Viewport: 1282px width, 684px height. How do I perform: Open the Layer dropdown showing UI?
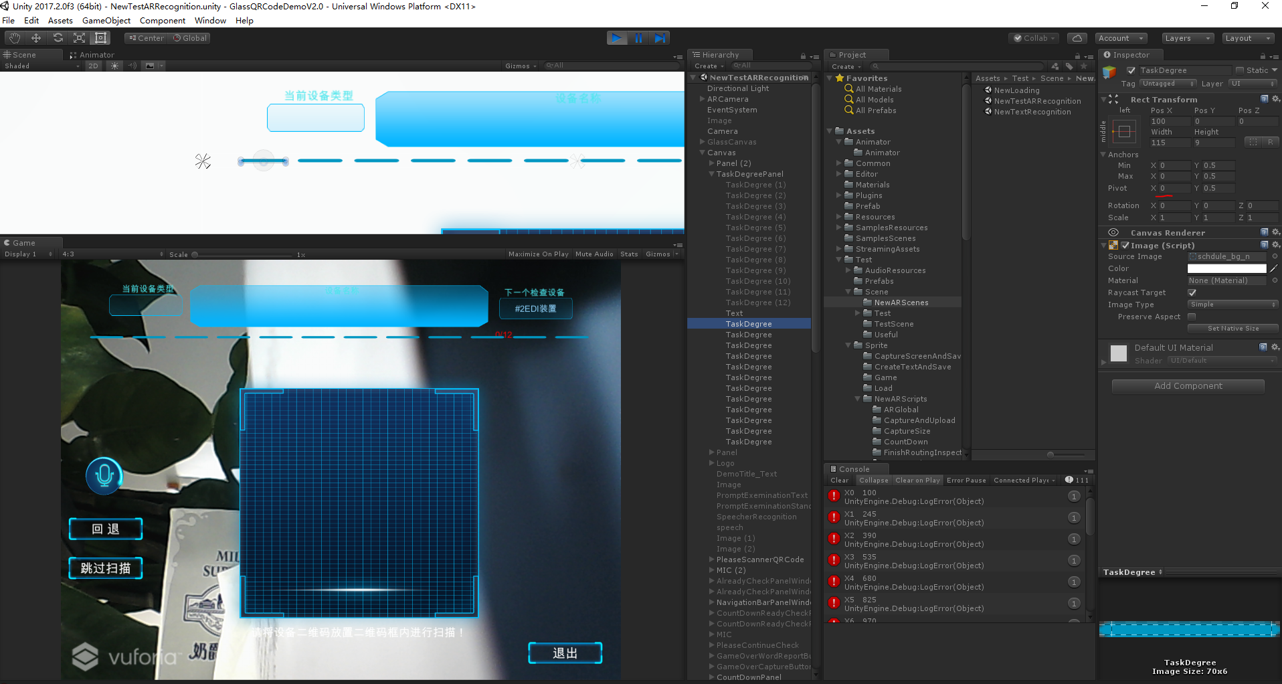pyautogui.click(x=1253, y=84)
